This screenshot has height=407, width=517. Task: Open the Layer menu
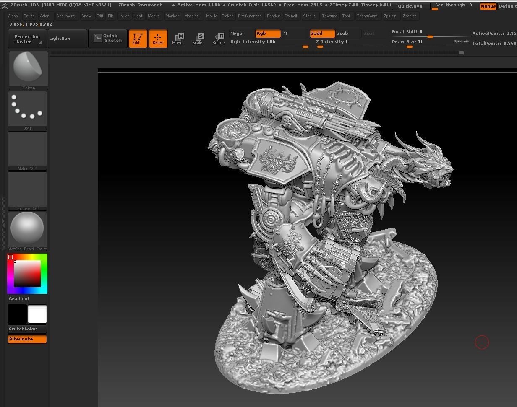point(124,16)
